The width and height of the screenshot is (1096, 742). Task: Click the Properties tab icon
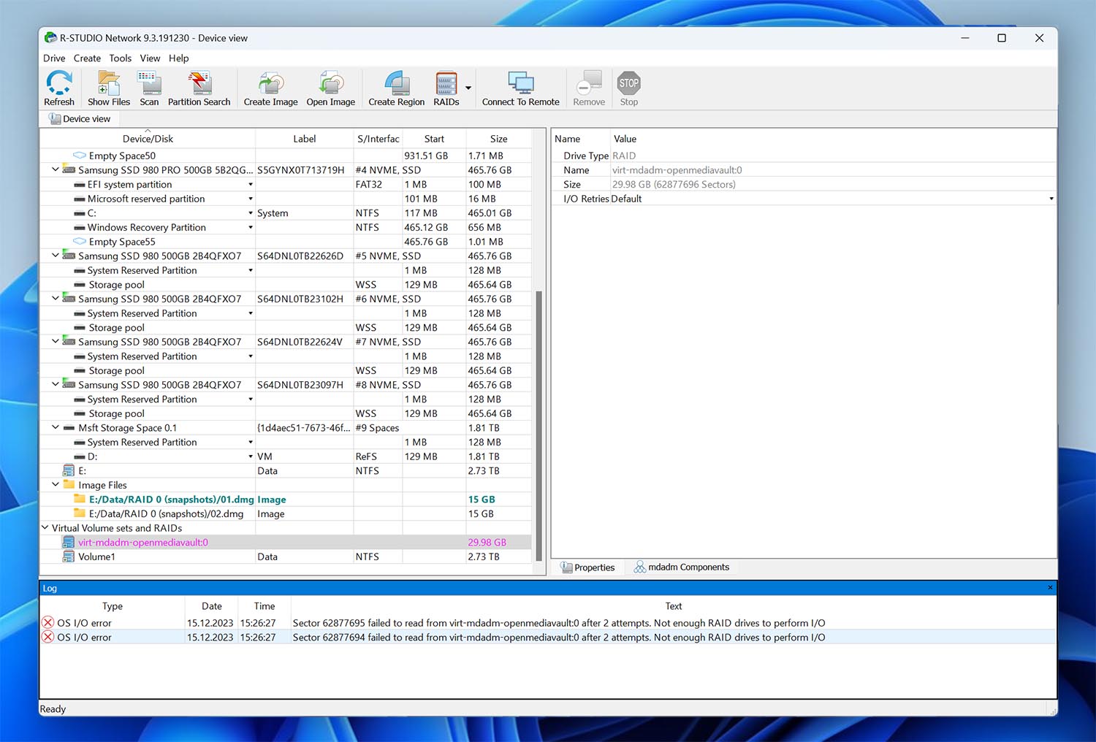pos(567,567)
